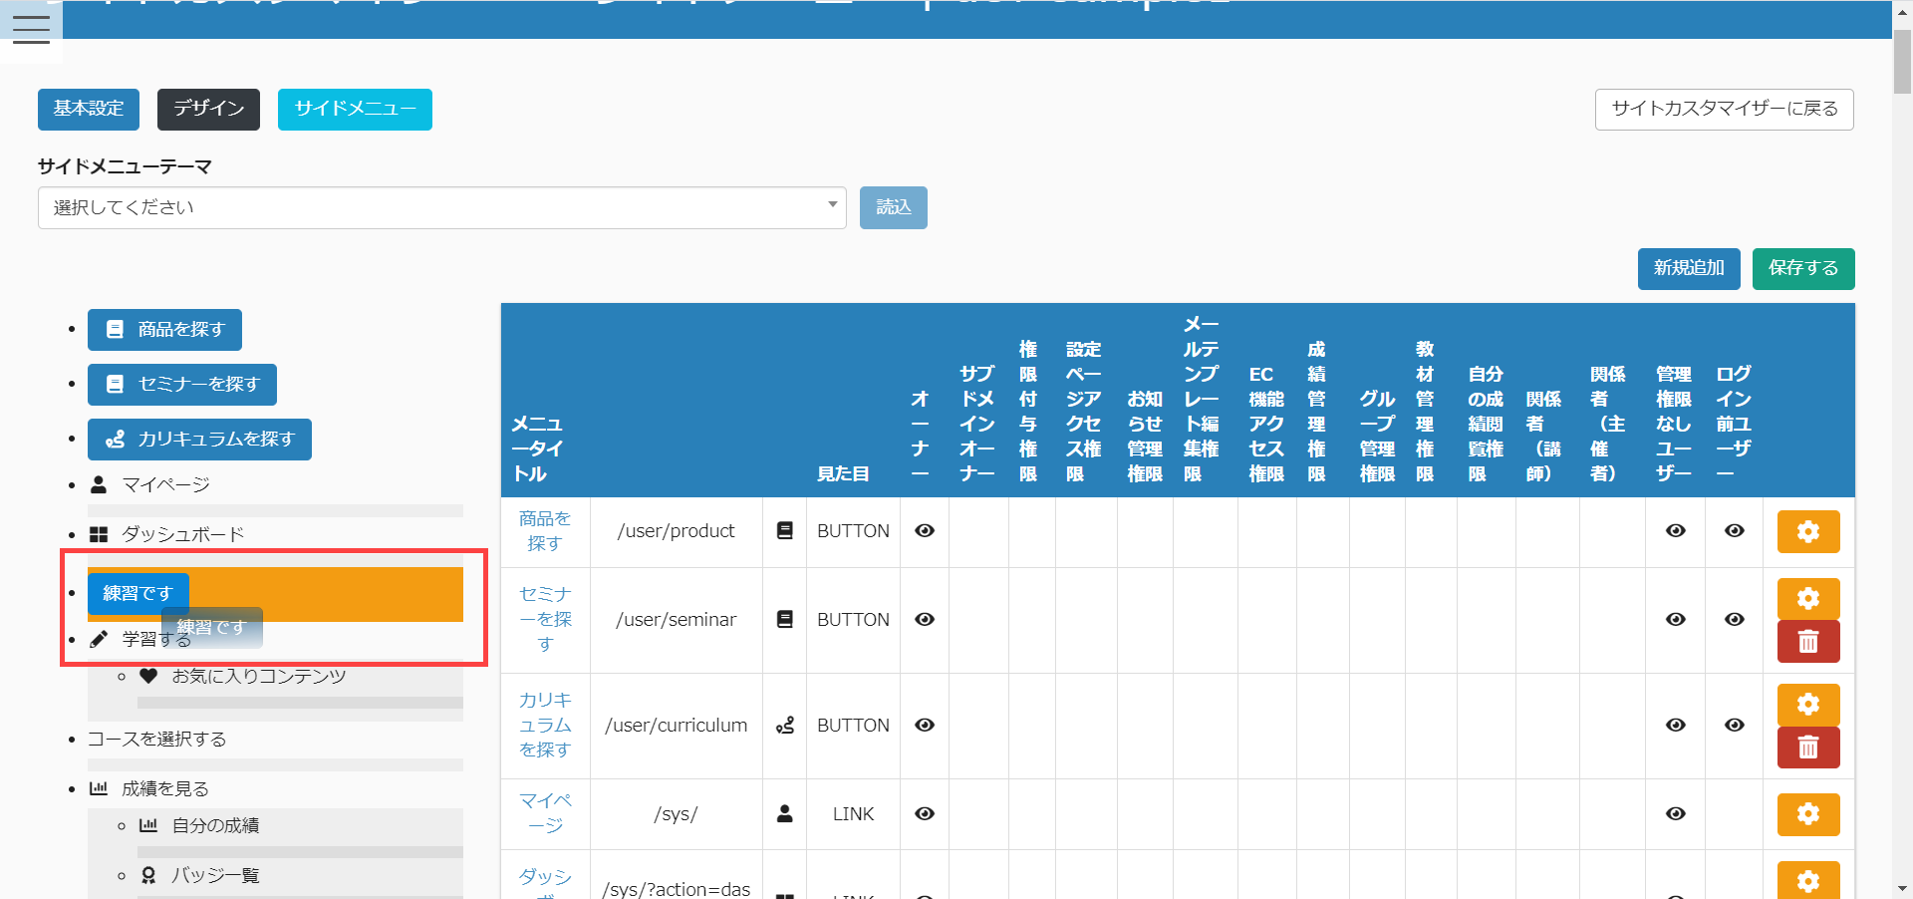Toggle ログイン前ユーザー eye for セミナーを探す row

(x=1734, y=620)
